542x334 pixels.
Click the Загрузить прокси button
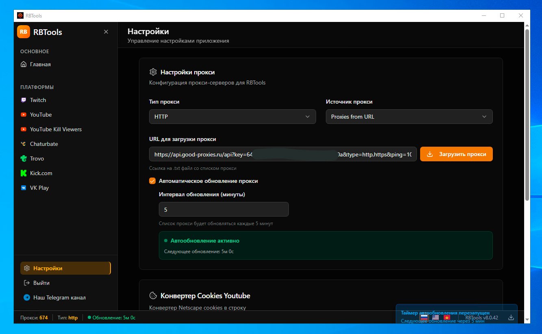456,154
